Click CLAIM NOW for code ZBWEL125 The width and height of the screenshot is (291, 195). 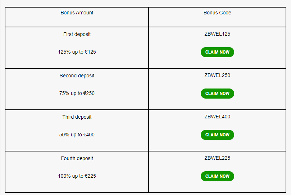tap(217, 52)
